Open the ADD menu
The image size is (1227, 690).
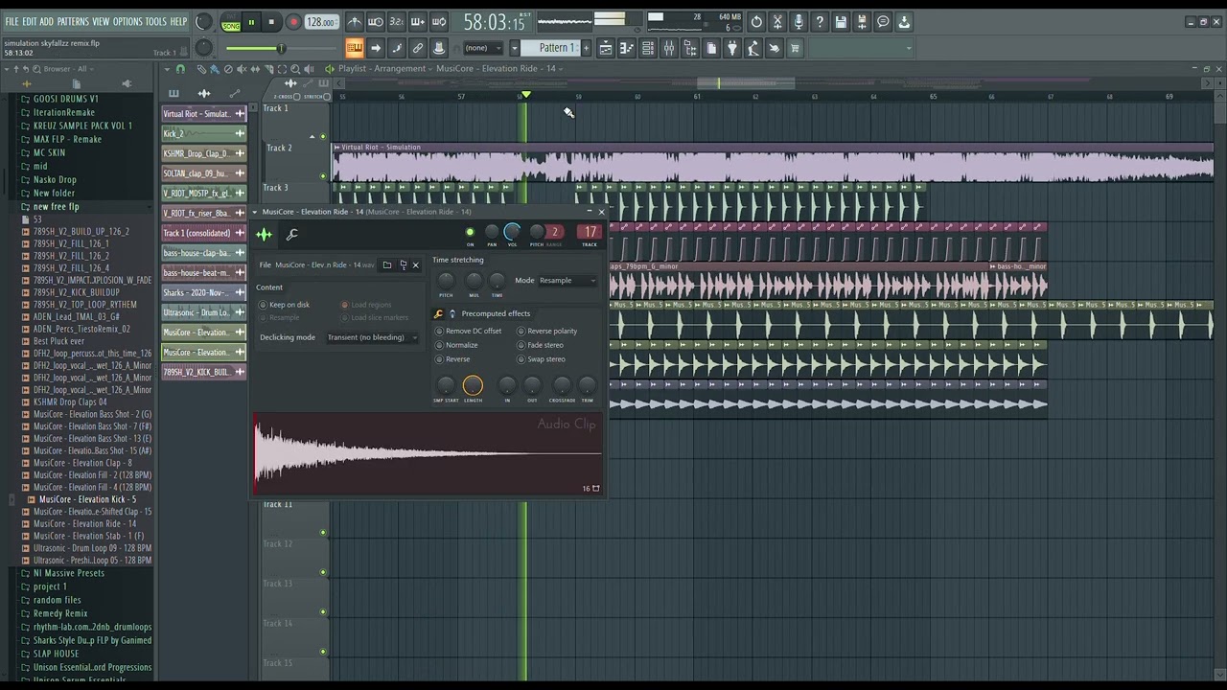pos(46,21)
